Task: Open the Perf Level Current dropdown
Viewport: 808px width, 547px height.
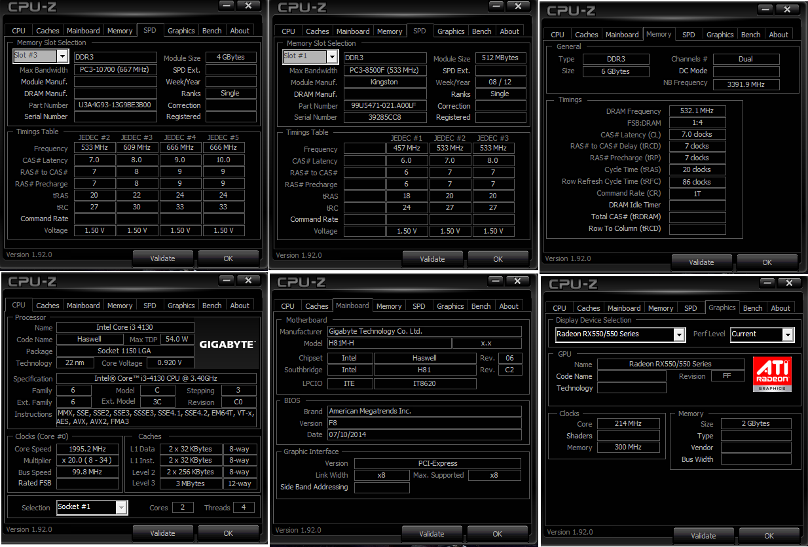Action: (x=788, y=334)
